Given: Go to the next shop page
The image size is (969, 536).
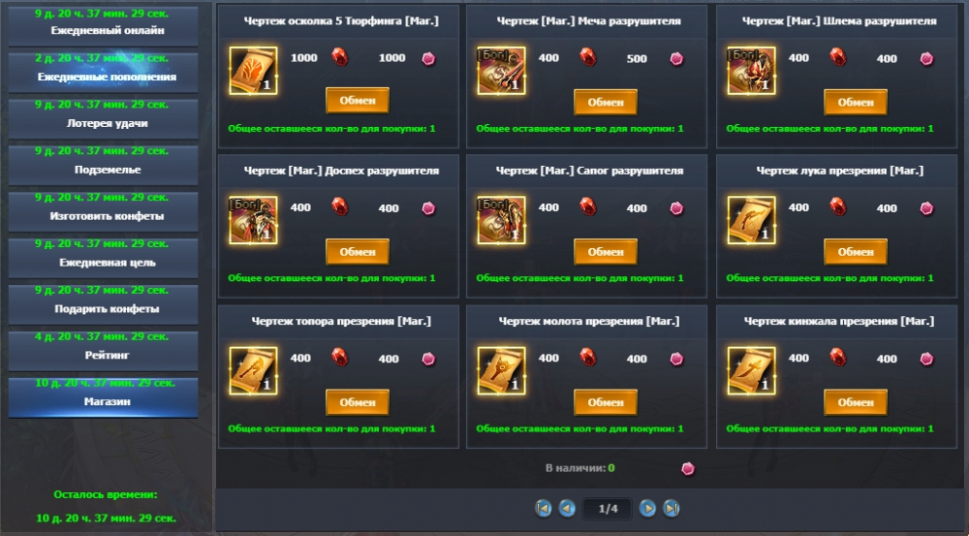Looking at the screenshot, I should click(647, 508).
